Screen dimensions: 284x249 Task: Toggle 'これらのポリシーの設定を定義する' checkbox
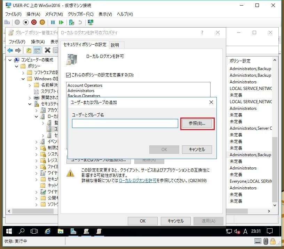click(69, 75)
